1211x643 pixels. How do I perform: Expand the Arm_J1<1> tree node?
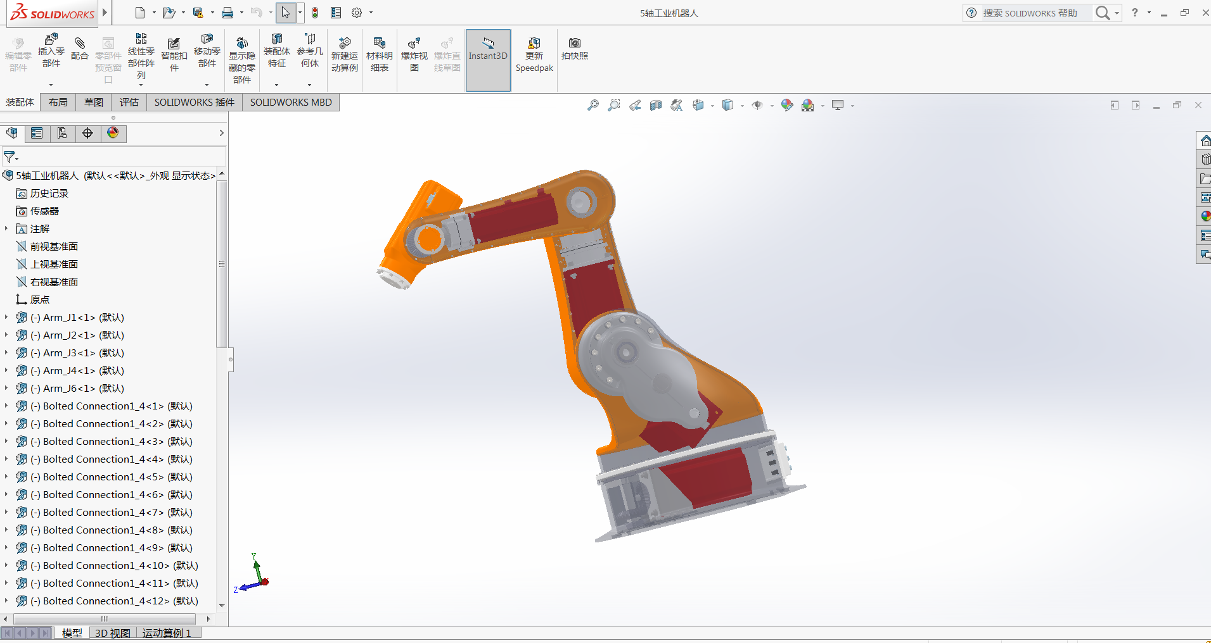pos(6,317)
